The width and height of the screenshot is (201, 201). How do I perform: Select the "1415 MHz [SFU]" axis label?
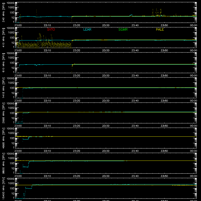click(x=4, y=88)
